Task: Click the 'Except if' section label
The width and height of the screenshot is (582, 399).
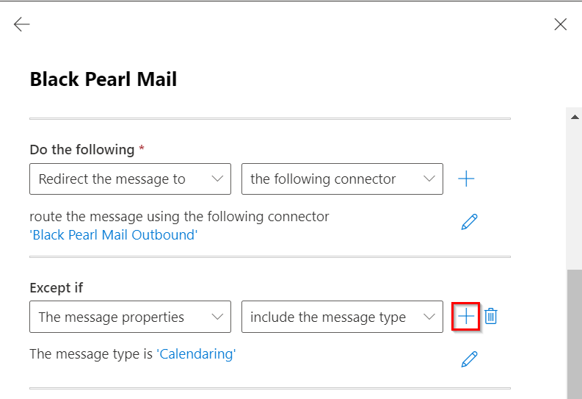Action: pyautogui.click(x=56, y=287)
